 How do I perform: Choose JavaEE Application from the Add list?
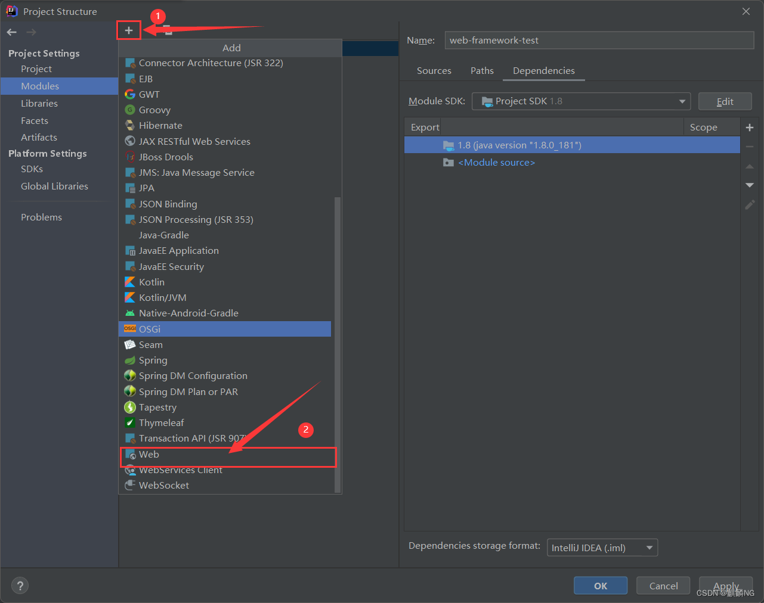(x=225, y=250)
